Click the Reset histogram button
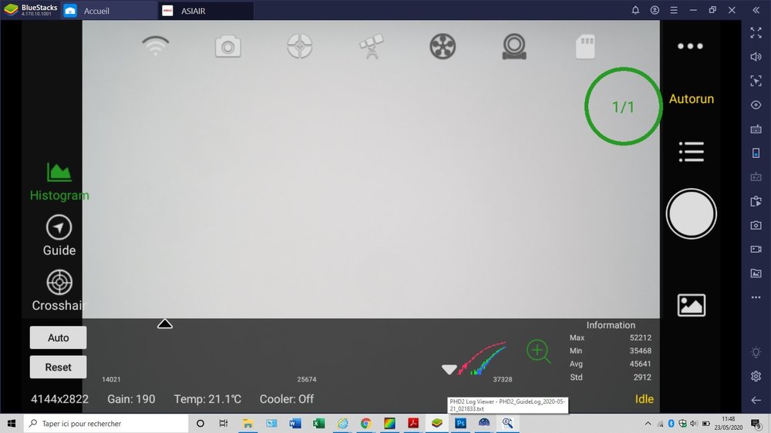 point(58,368)
